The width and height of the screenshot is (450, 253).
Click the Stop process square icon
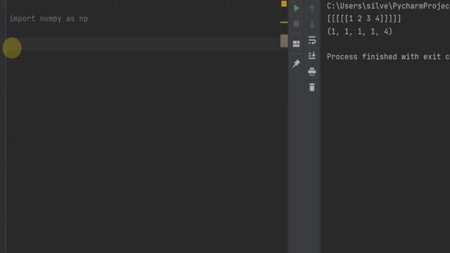pos(297,23)
